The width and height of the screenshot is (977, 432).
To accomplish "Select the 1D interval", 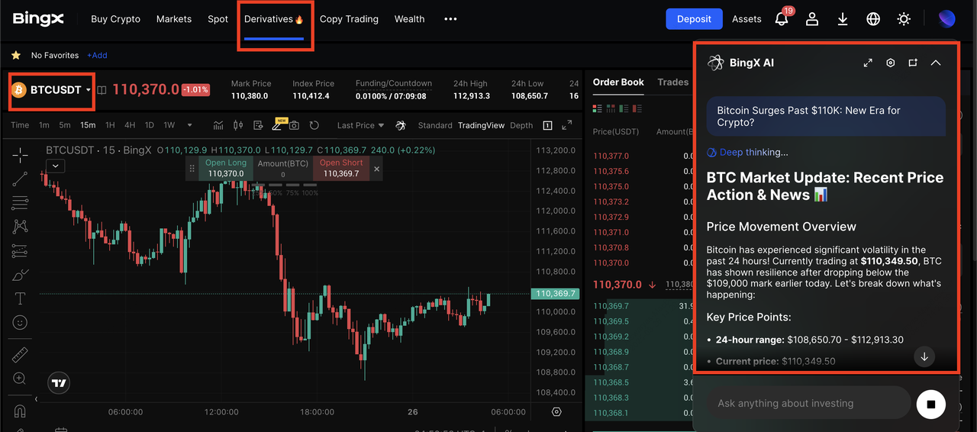I will click(150, 125).
